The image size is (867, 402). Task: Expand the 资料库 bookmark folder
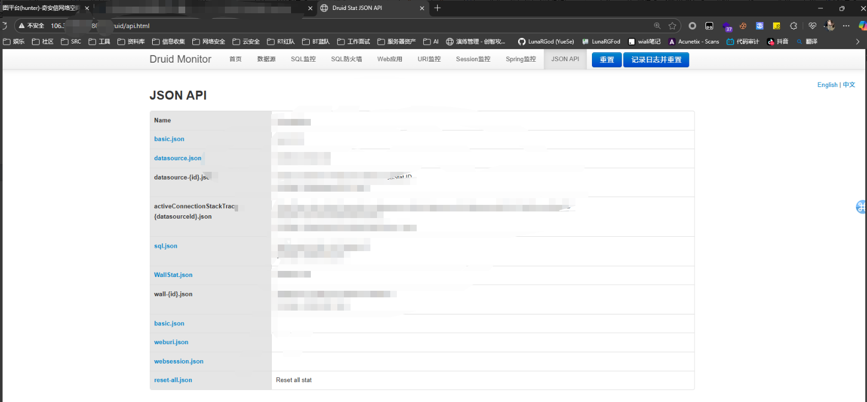pyautogui.click(x=131, y=42)
